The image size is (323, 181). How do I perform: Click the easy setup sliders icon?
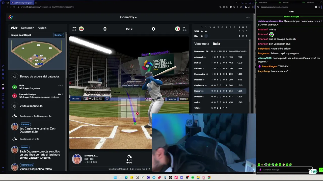pyautogui.click(x=253, y=7)
